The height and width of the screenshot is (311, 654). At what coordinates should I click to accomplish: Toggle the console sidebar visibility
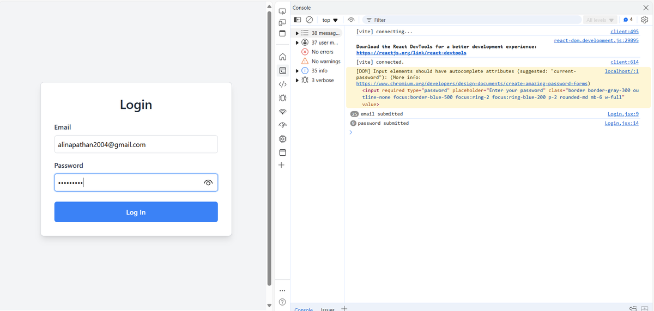pyautogui.click(x=298, y=20)
